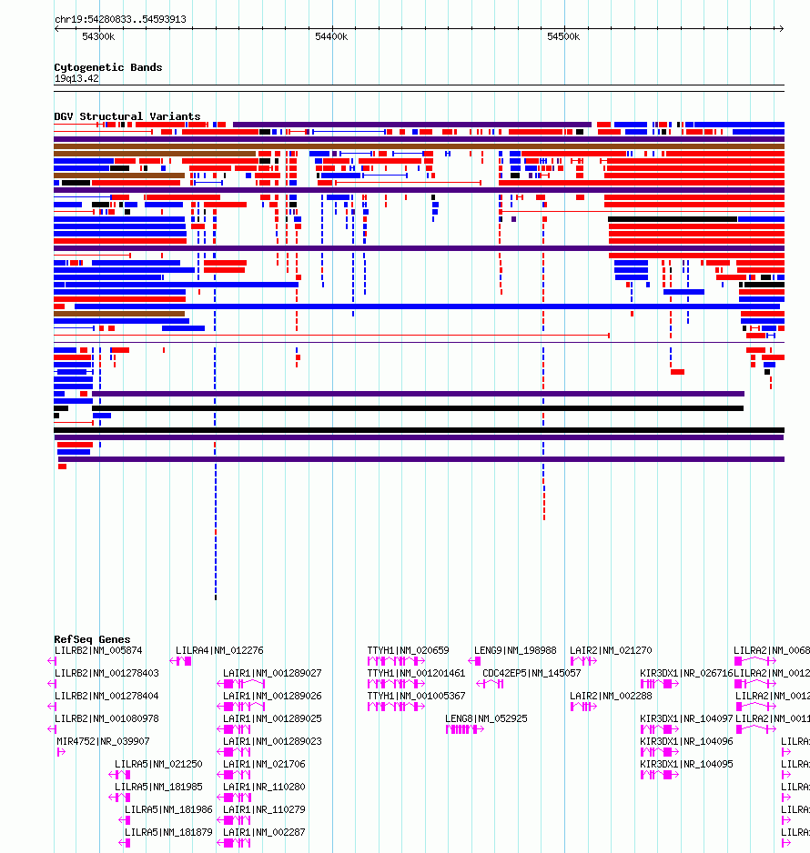
Task: Open transcript LAIR1|NR_110280
Action: coord(264,788)
